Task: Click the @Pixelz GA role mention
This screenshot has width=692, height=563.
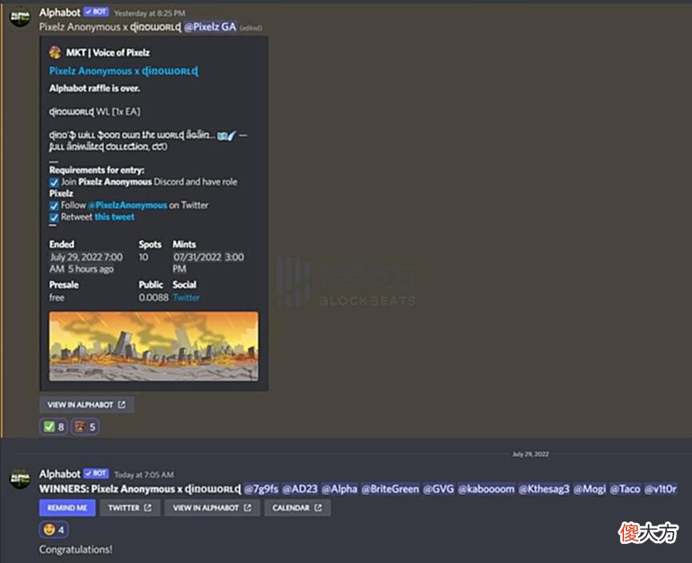Action: [210, 27]
